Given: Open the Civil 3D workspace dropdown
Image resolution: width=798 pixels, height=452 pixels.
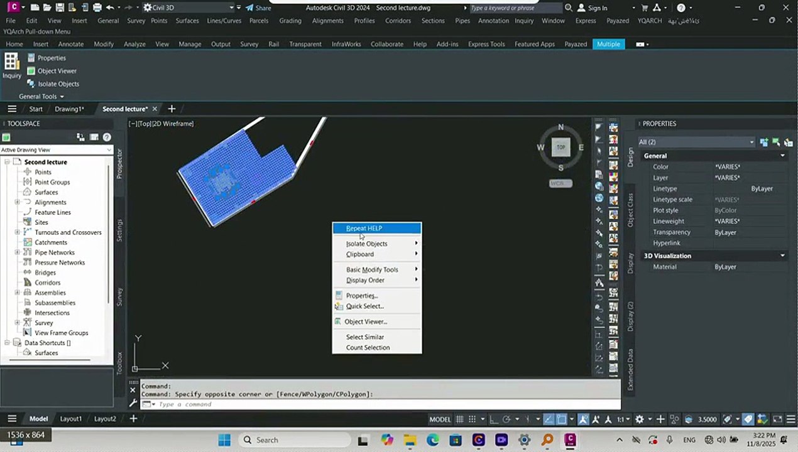Looking at the screenshot, I should [188, 8].
